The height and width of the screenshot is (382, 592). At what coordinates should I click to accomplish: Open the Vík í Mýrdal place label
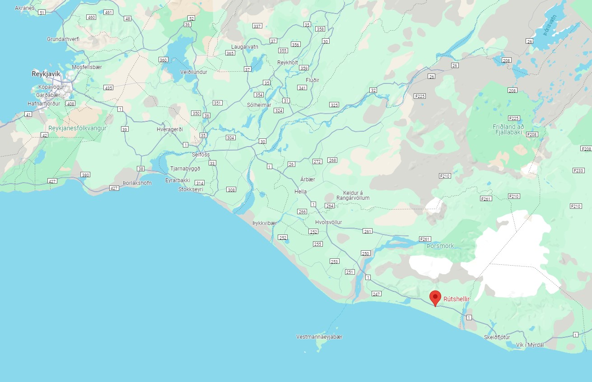click(x=530, y=345)
